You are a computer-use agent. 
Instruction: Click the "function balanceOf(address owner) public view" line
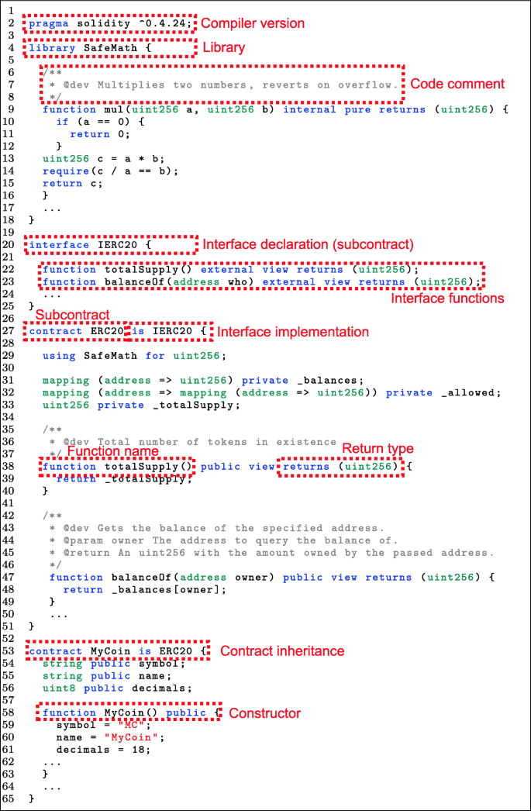pyautogui.click(x=272, y=577)
